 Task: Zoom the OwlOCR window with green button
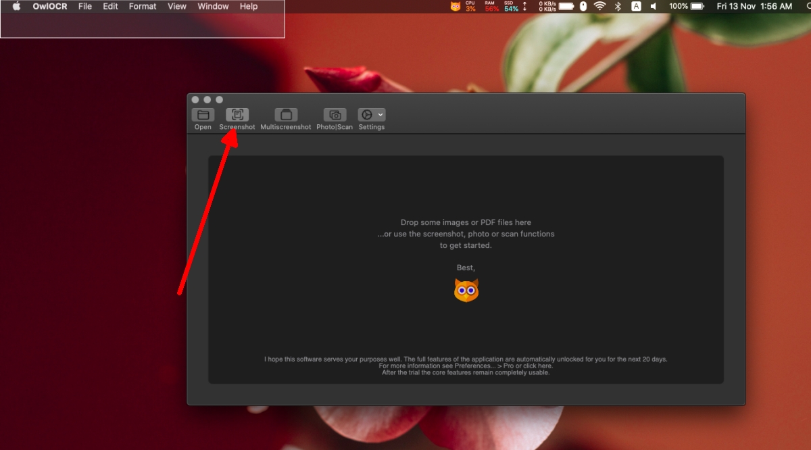tap(219, 99)
